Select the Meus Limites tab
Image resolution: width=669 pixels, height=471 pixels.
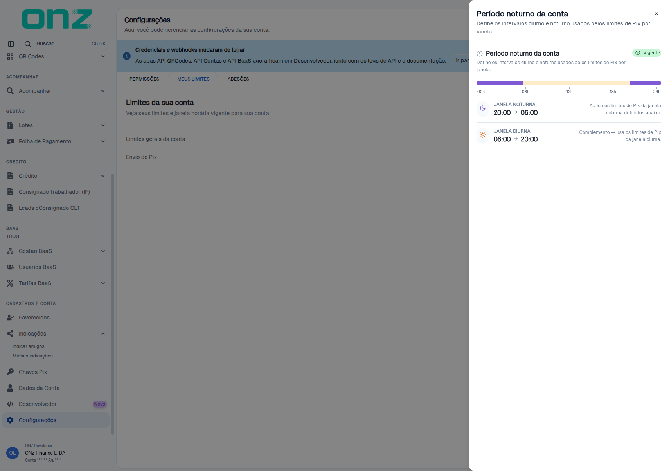coord(193,79)
